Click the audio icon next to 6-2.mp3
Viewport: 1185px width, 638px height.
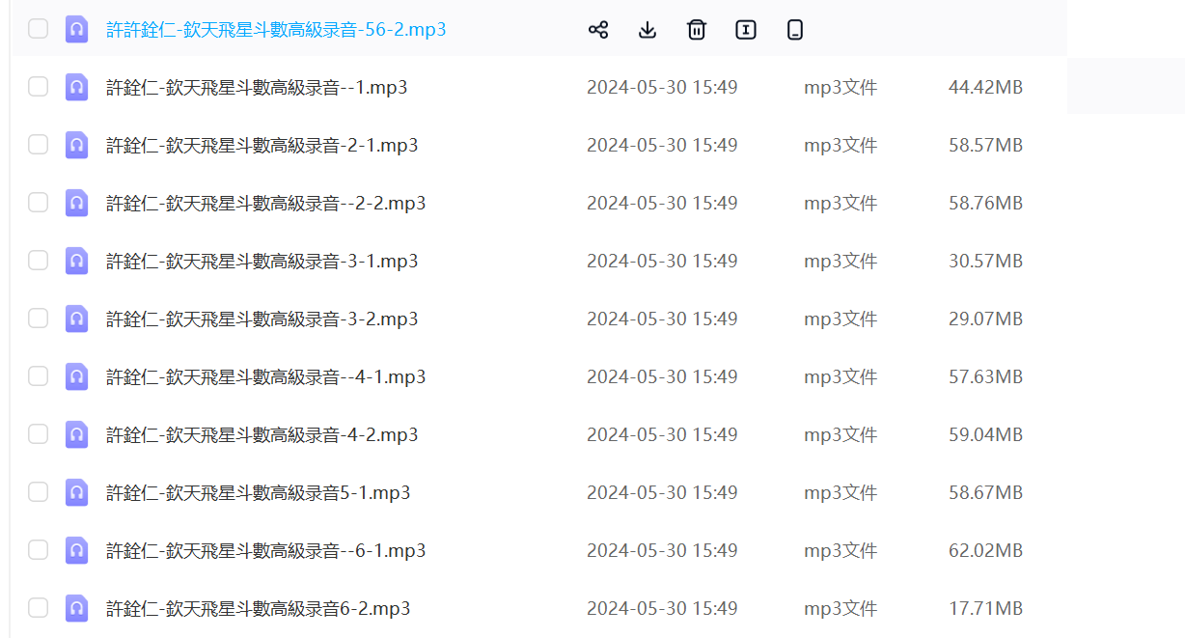(x=76, y=608)
